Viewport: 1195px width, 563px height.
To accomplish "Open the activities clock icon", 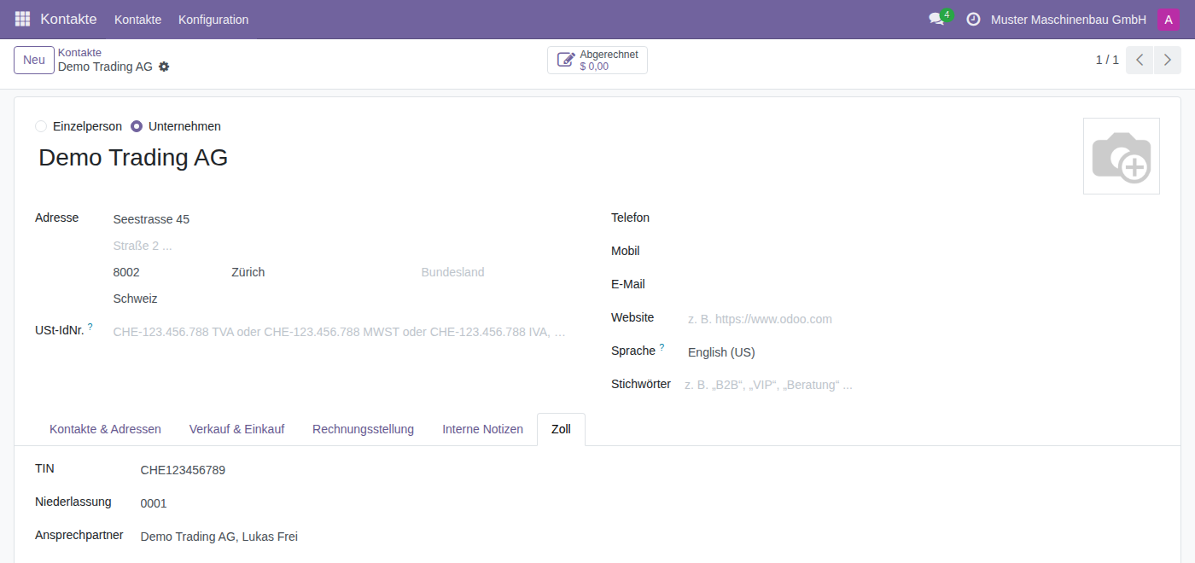I will pyautogui.click(x=973, y=19).
